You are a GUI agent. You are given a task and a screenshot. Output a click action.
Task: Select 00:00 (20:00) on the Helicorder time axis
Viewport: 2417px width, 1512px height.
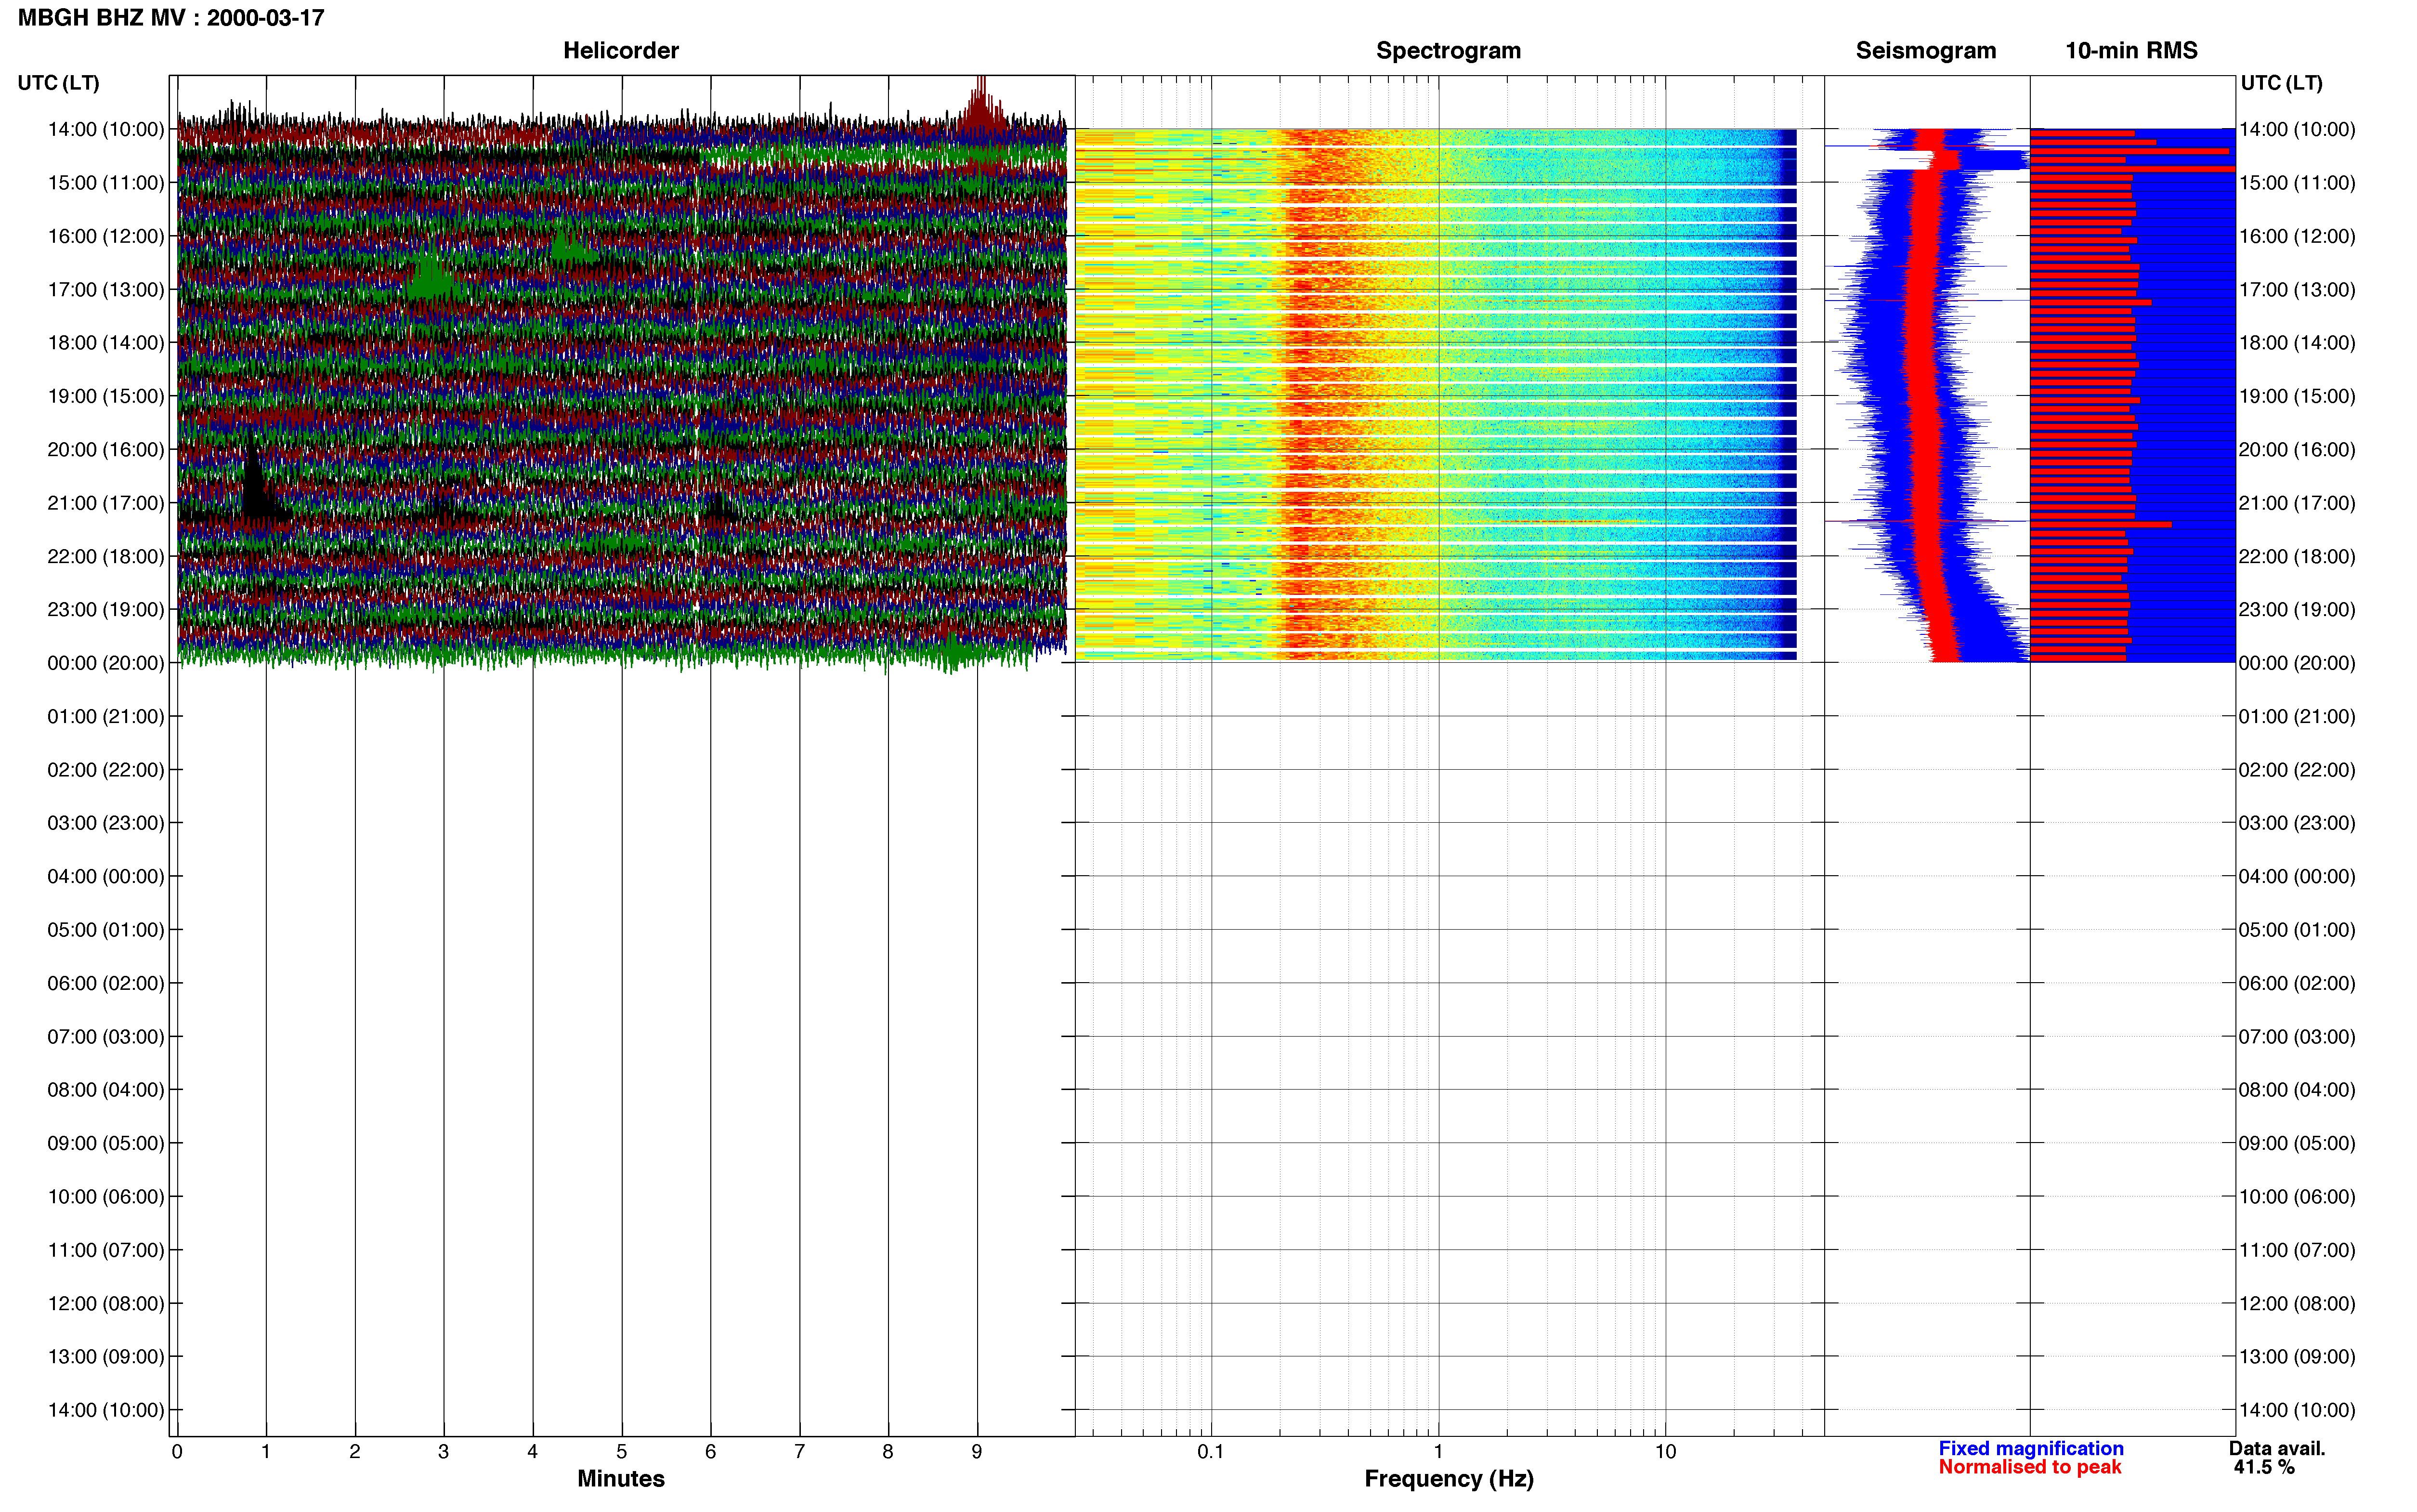[106, 663]
